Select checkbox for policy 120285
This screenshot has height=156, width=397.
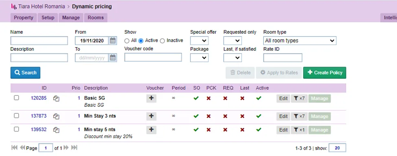16,97
